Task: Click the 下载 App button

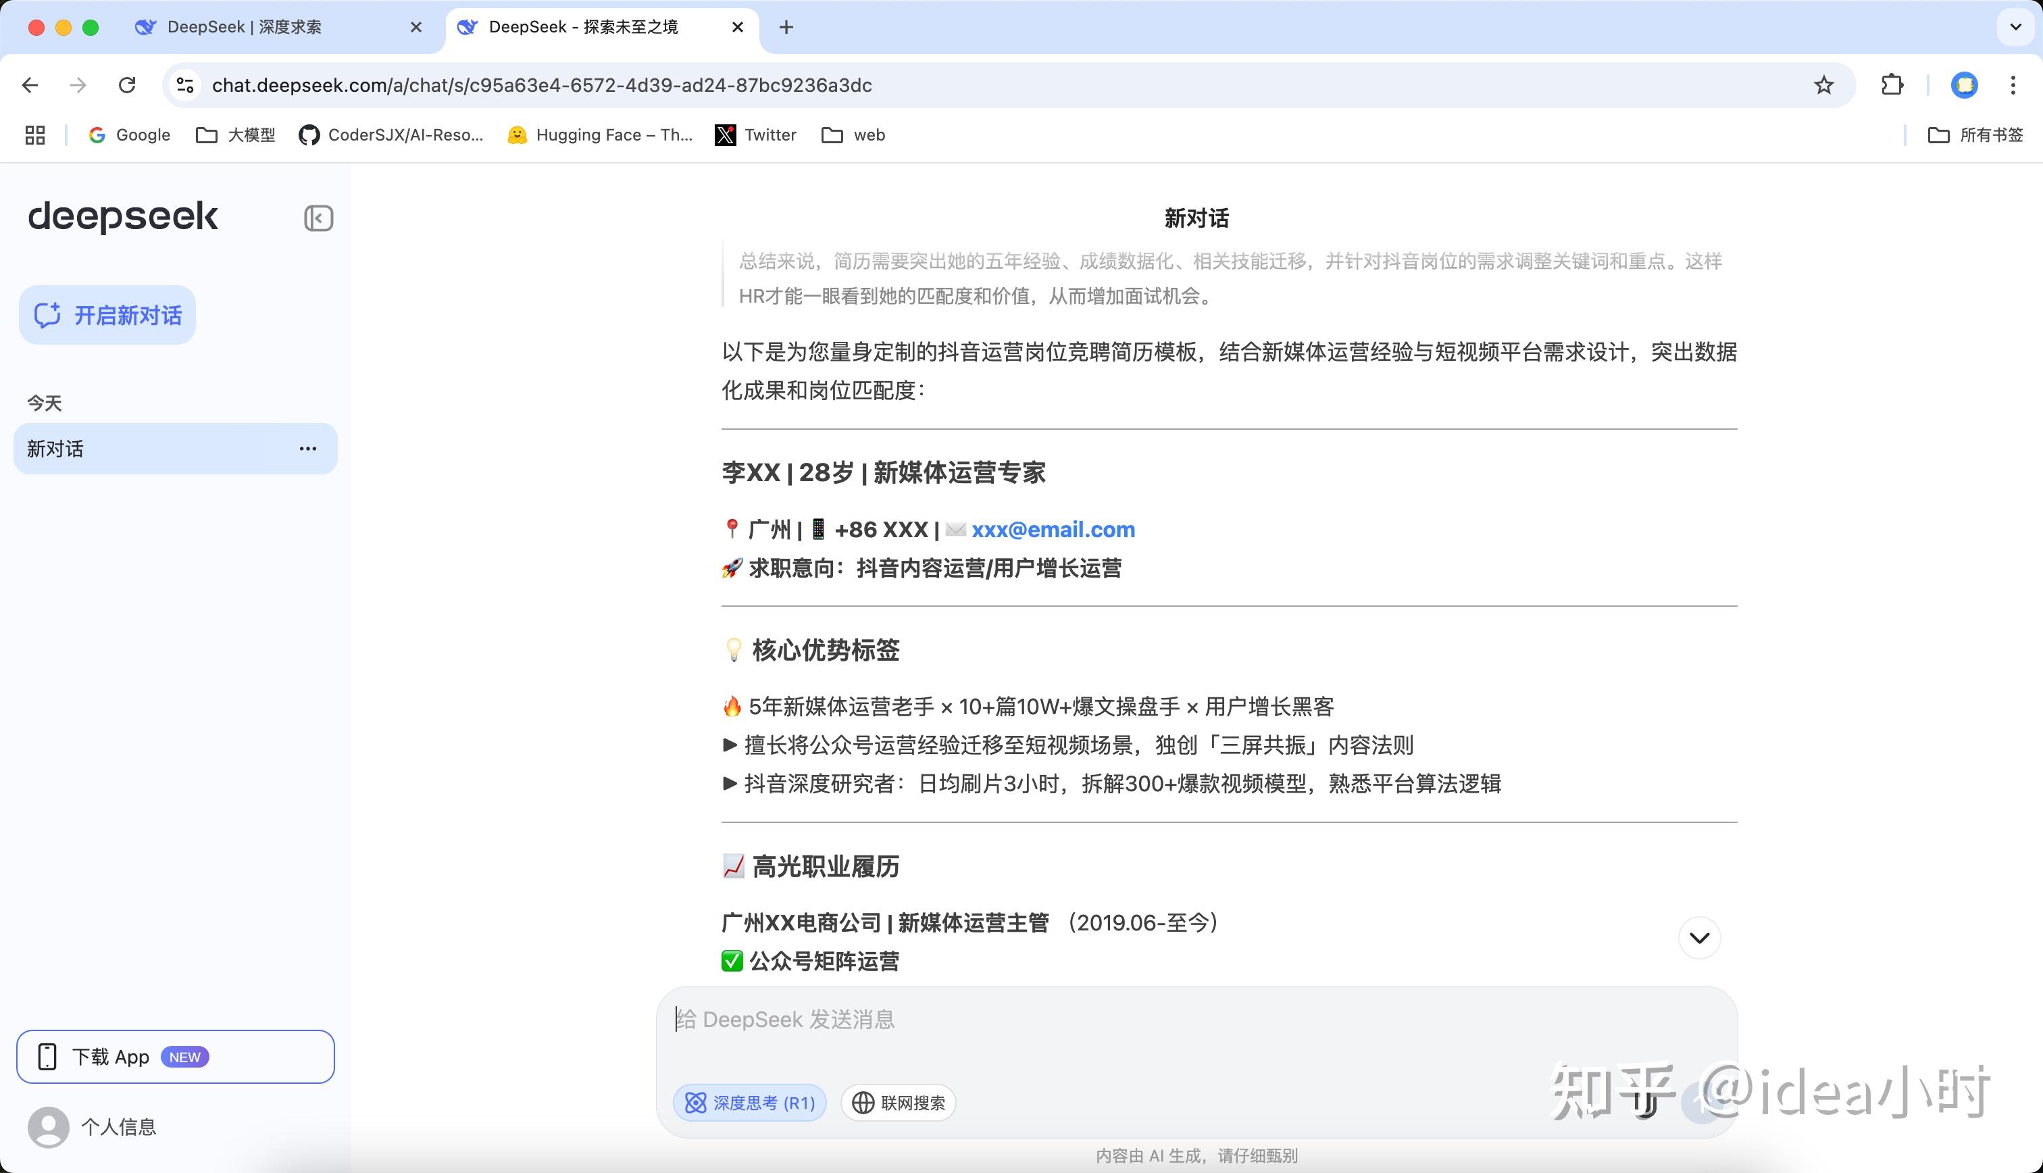Action: click(176, 1057)
